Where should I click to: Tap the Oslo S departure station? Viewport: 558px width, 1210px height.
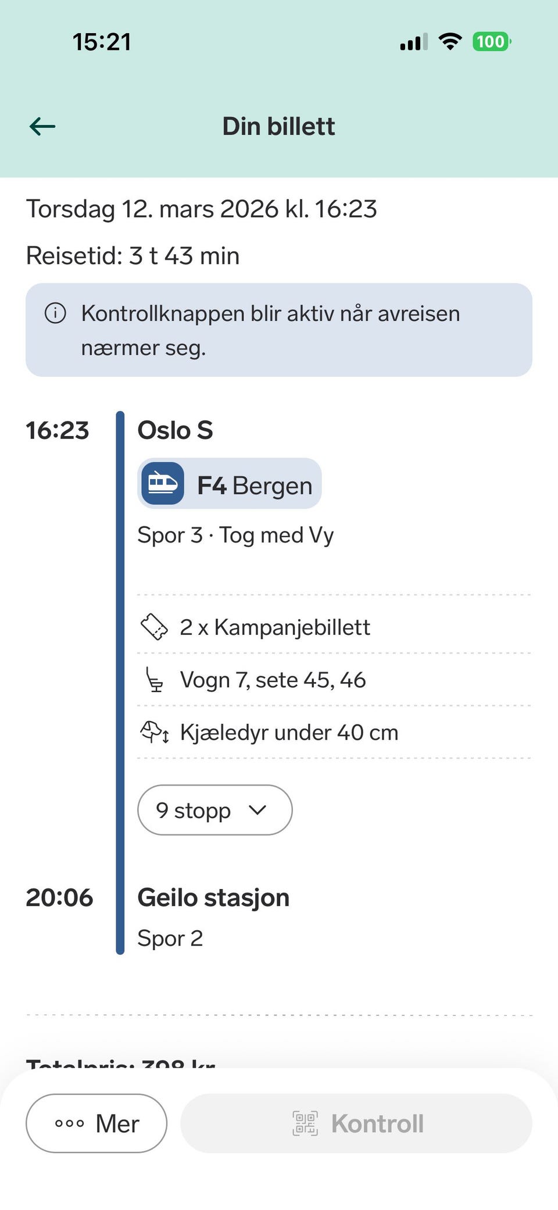pos(175,430)
